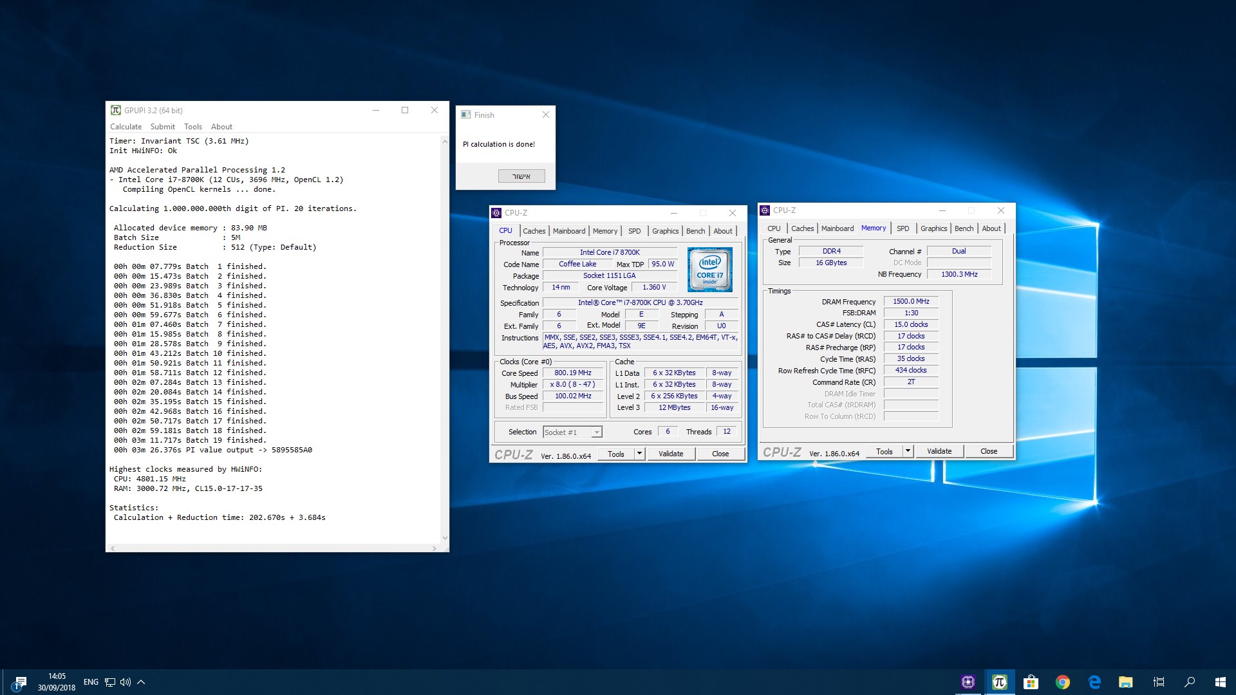The height and width of the screenshot is (695, 1236).
Task: Click GPUPI window title icon
Action: pos(116,110)
